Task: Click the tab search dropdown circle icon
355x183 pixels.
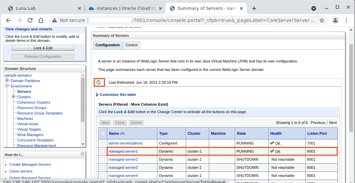Action: [x=314, y=8]
